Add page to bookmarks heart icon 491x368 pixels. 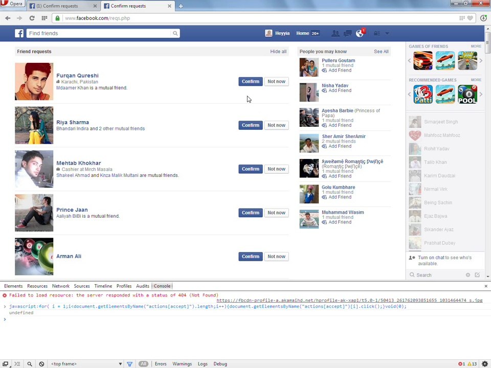coord(470,18)
